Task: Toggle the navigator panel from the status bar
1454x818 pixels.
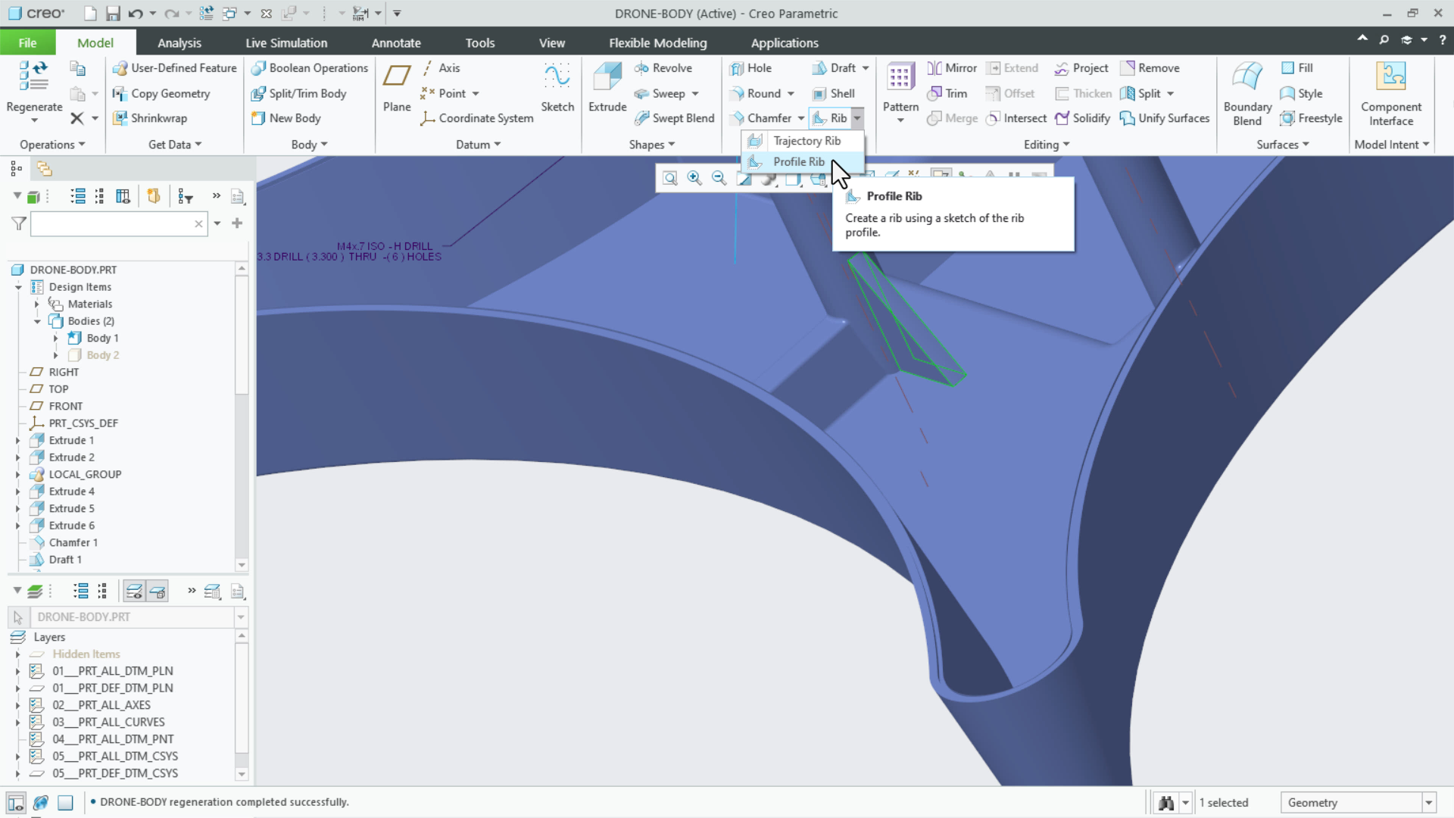Action: coord(17,802)
